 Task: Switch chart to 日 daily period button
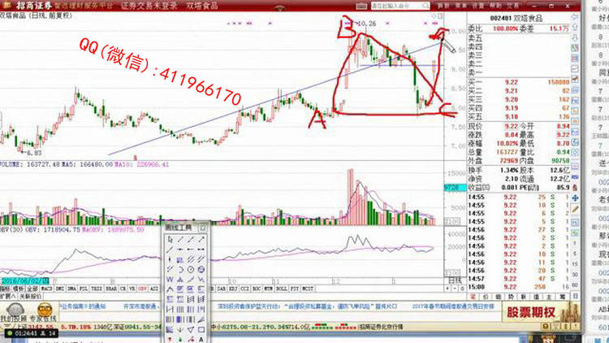[575, 296]
